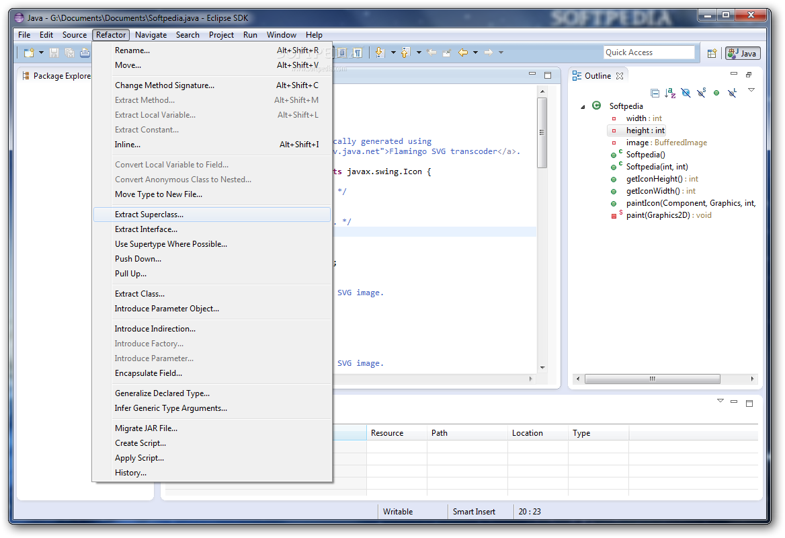
Task: Toggle Hide Static Members in Outline
Action: point(702,93)
